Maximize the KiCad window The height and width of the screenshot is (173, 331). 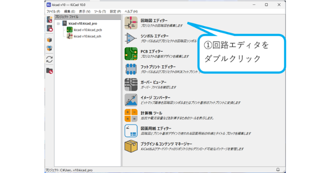point(267,5)
